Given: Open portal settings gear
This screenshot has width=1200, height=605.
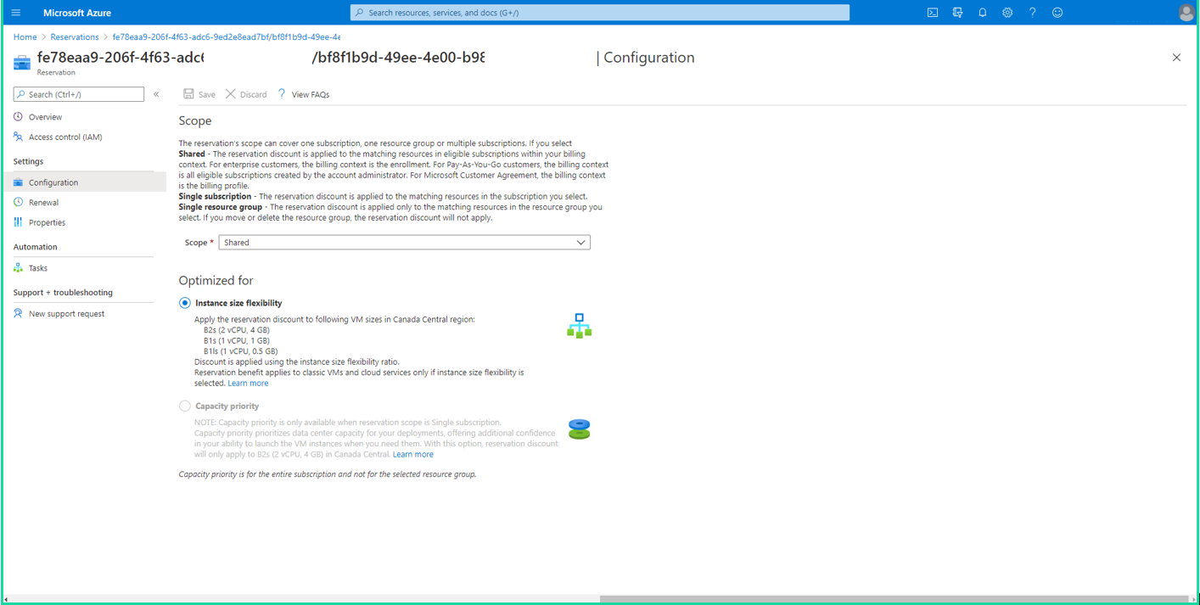Looking at the screenshot, I should tap(1007, 13).
